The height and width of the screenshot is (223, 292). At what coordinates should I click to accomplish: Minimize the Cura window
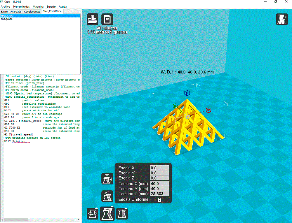click(x=265, y=2)
